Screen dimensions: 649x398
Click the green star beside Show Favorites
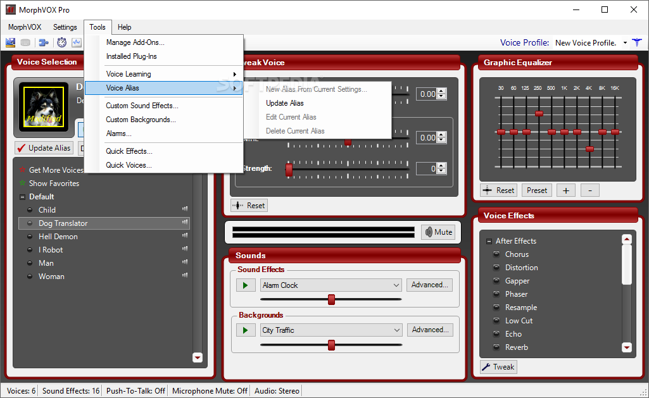point(22,183)
